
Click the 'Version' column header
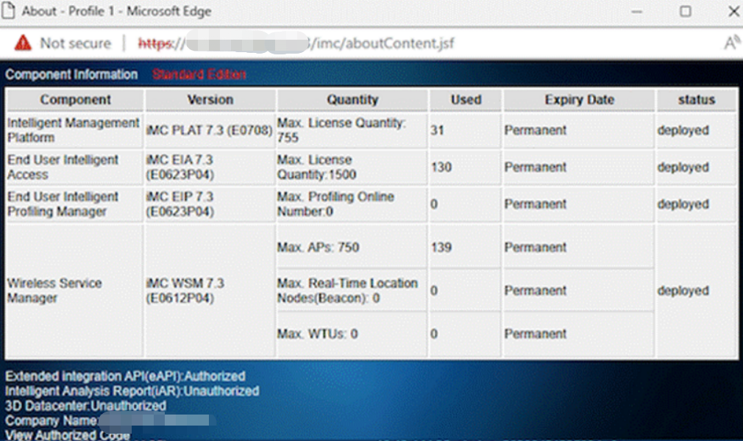pos(210,99)
